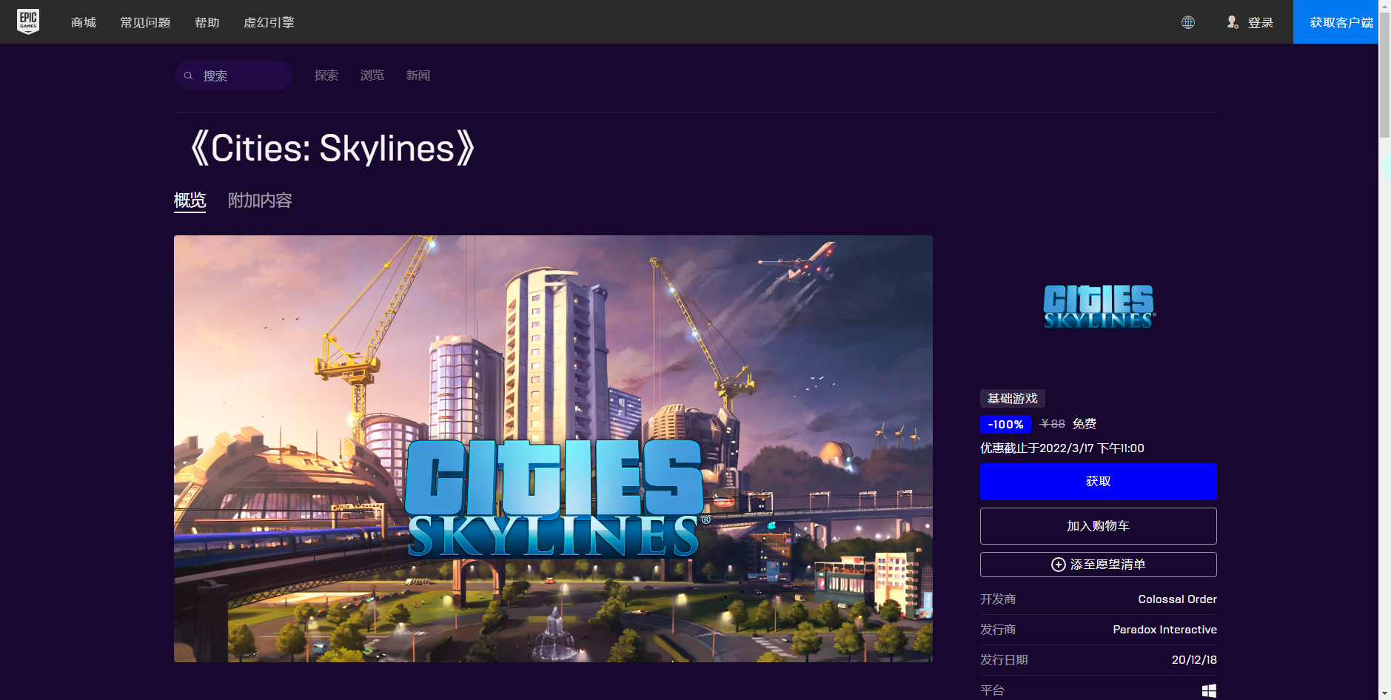Click the -100% discount badge

(x=1005, y=424)
